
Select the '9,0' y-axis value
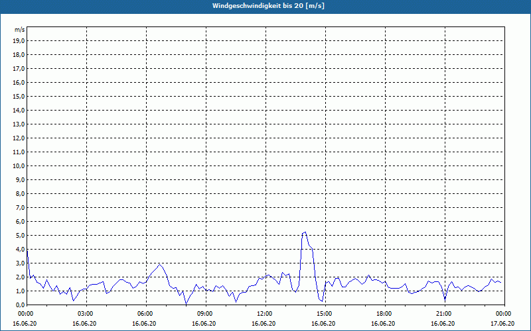coord(21,179)
